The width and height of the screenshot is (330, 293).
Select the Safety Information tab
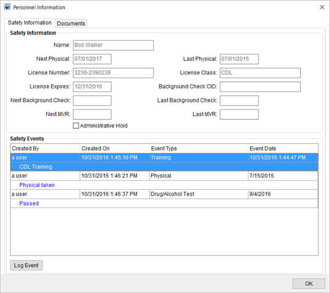pos(30,23)
